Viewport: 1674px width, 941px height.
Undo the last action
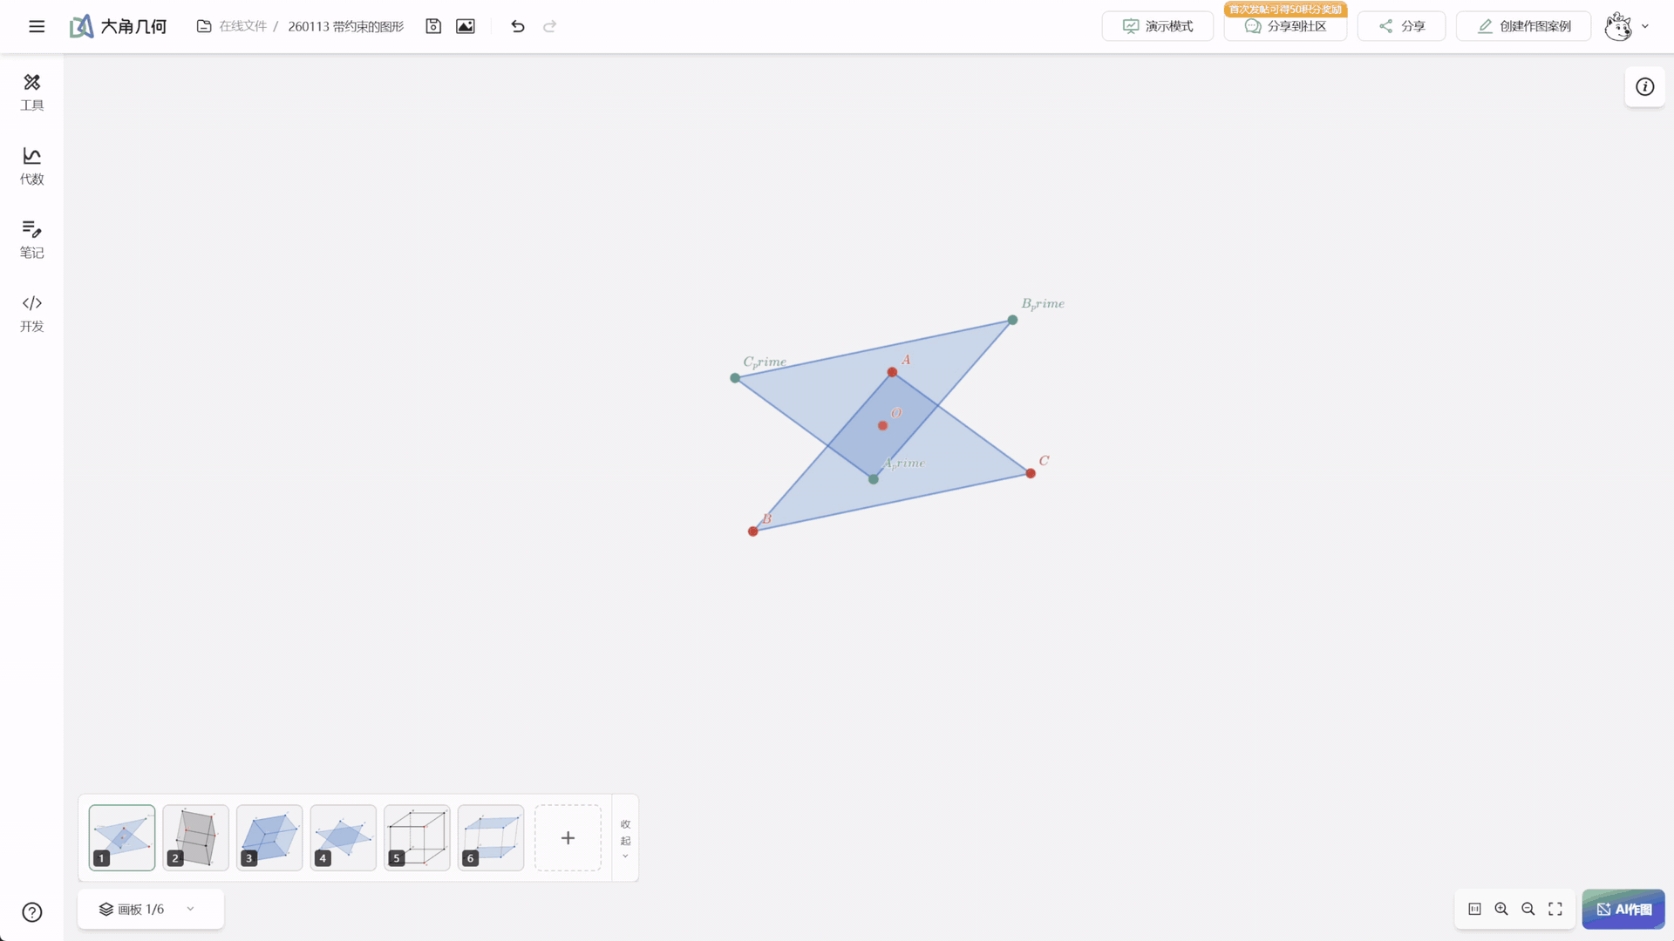(518, 26)
